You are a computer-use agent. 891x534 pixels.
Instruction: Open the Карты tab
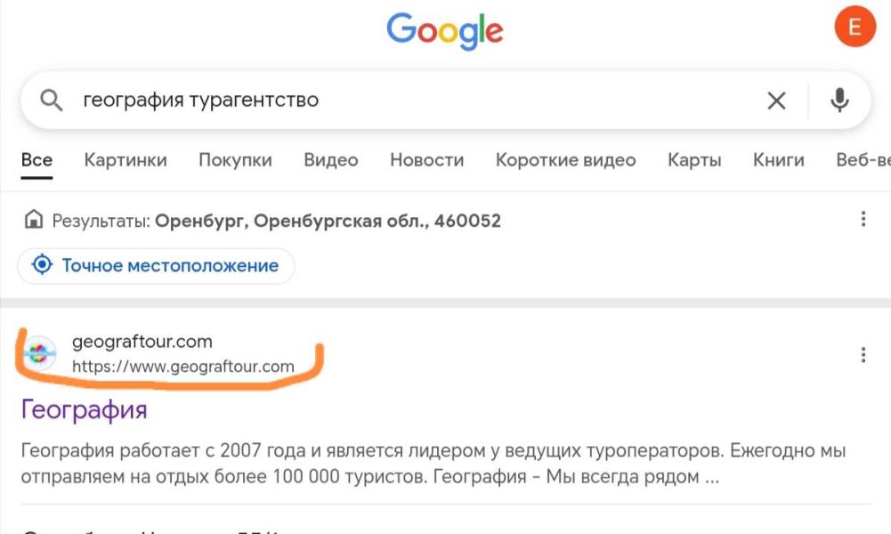(694, 160)
